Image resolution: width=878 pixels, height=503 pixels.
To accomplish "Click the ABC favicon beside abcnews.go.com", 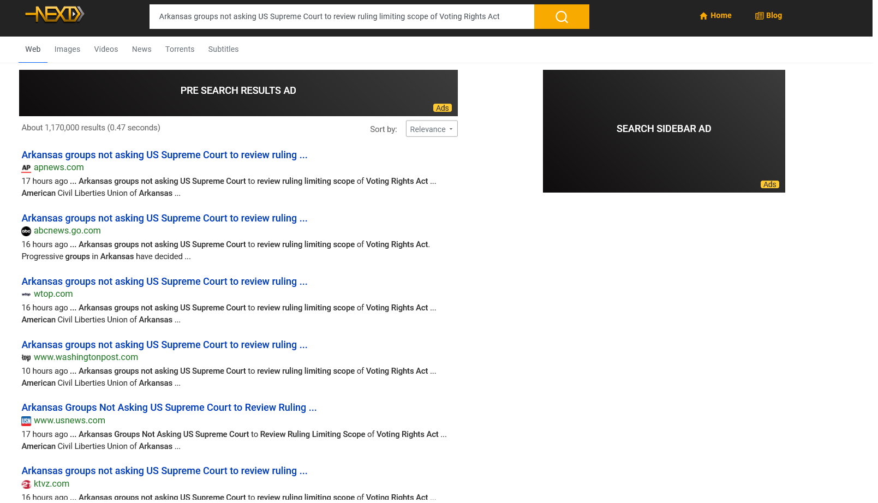I will pos(26,231).
